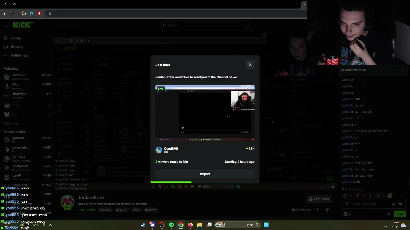Open razo97 recommended channel

pos(27,177)
